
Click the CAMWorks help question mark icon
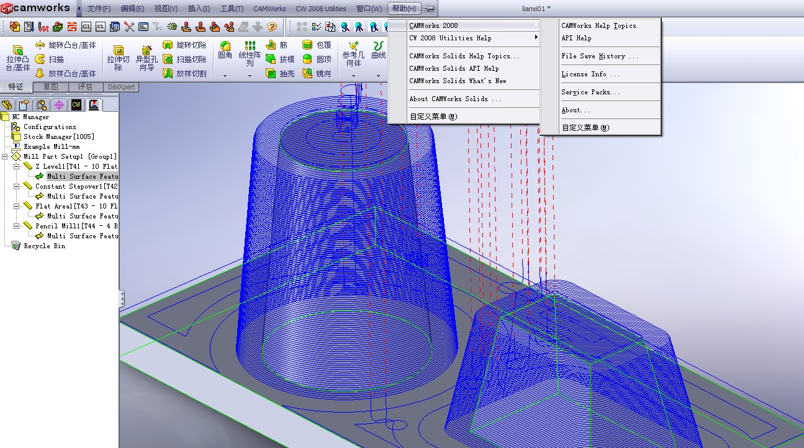pyautogui.click(x=271, y=27)
